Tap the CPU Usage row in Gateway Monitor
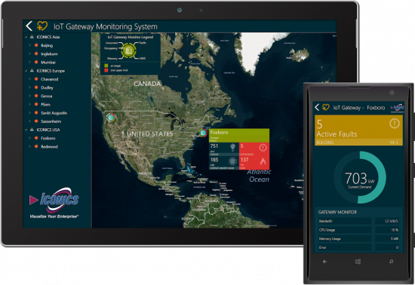Image resolution: width=415 pixels, height=285 pixels. click(x=359, y=230)
